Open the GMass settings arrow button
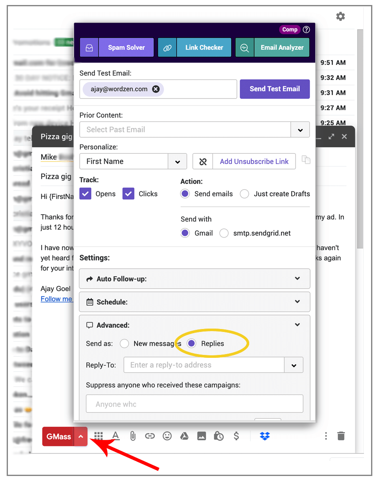The image size is (379, 481). (x=81, y=436)
